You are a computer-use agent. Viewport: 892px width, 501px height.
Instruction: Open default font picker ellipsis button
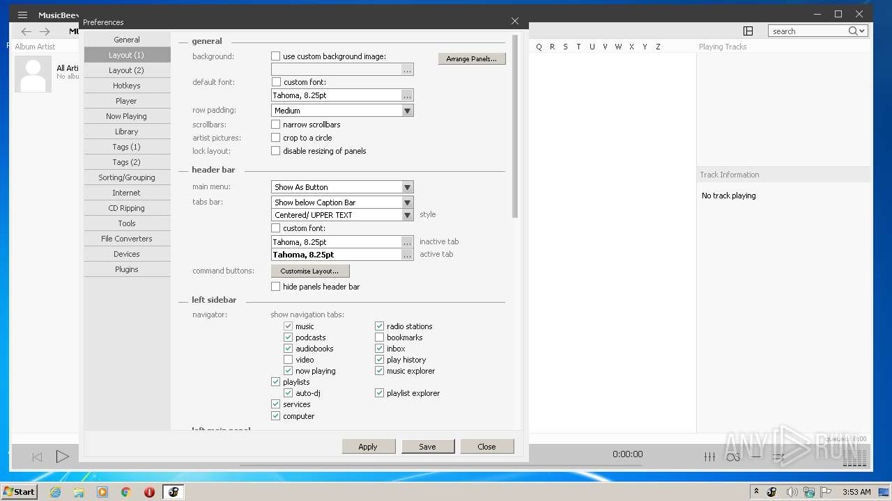(x=408, y=95)
